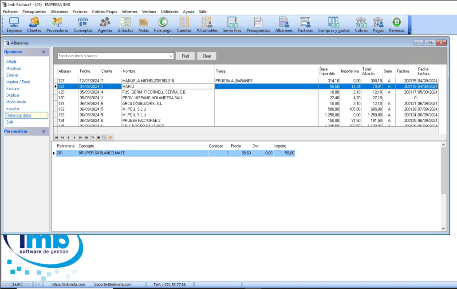Click Eliminar in Opciones
Image resolution: width=457 pixels, height=289 pixels.
point(12,75)
